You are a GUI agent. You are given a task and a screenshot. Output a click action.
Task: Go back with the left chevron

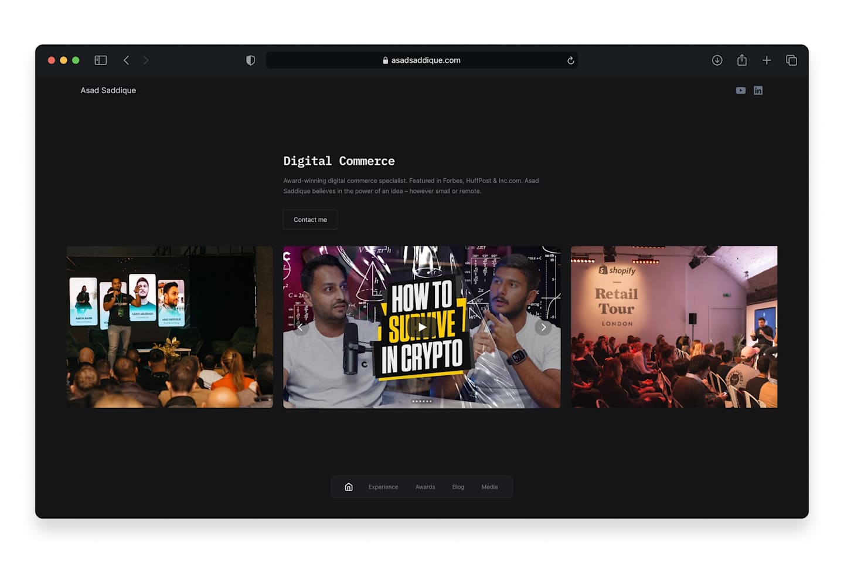[x=126, y=60]
